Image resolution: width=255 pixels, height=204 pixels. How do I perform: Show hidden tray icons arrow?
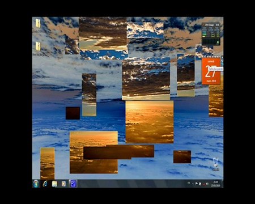click(193, 184)
